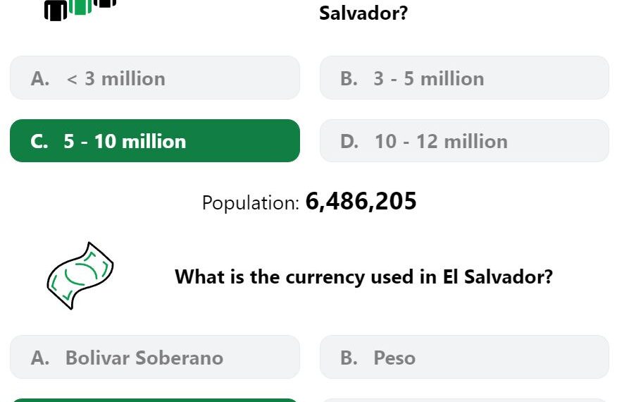The height and width of the screenshot is (402, 617).
Task: Click the "B." letter beside Peso
Action: pos(349,358)
